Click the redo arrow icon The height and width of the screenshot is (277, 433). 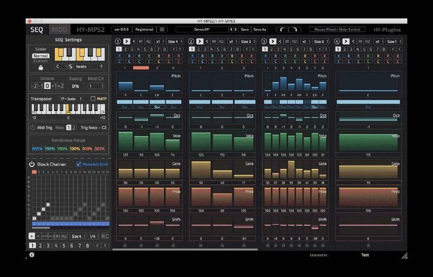tap(295, 29)
